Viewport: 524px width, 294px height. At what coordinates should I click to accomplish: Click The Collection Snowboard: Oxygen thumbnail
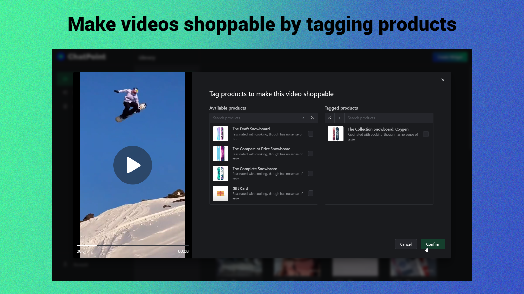(x=335, y=134)
